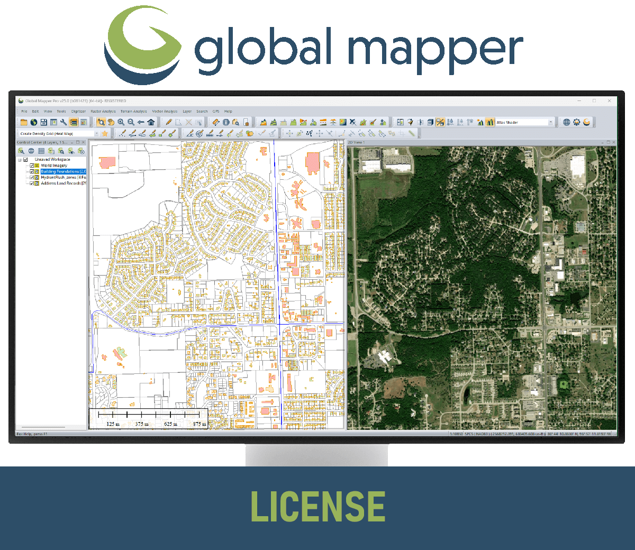
Task: Open the File menu
Action: coord(24,112)
